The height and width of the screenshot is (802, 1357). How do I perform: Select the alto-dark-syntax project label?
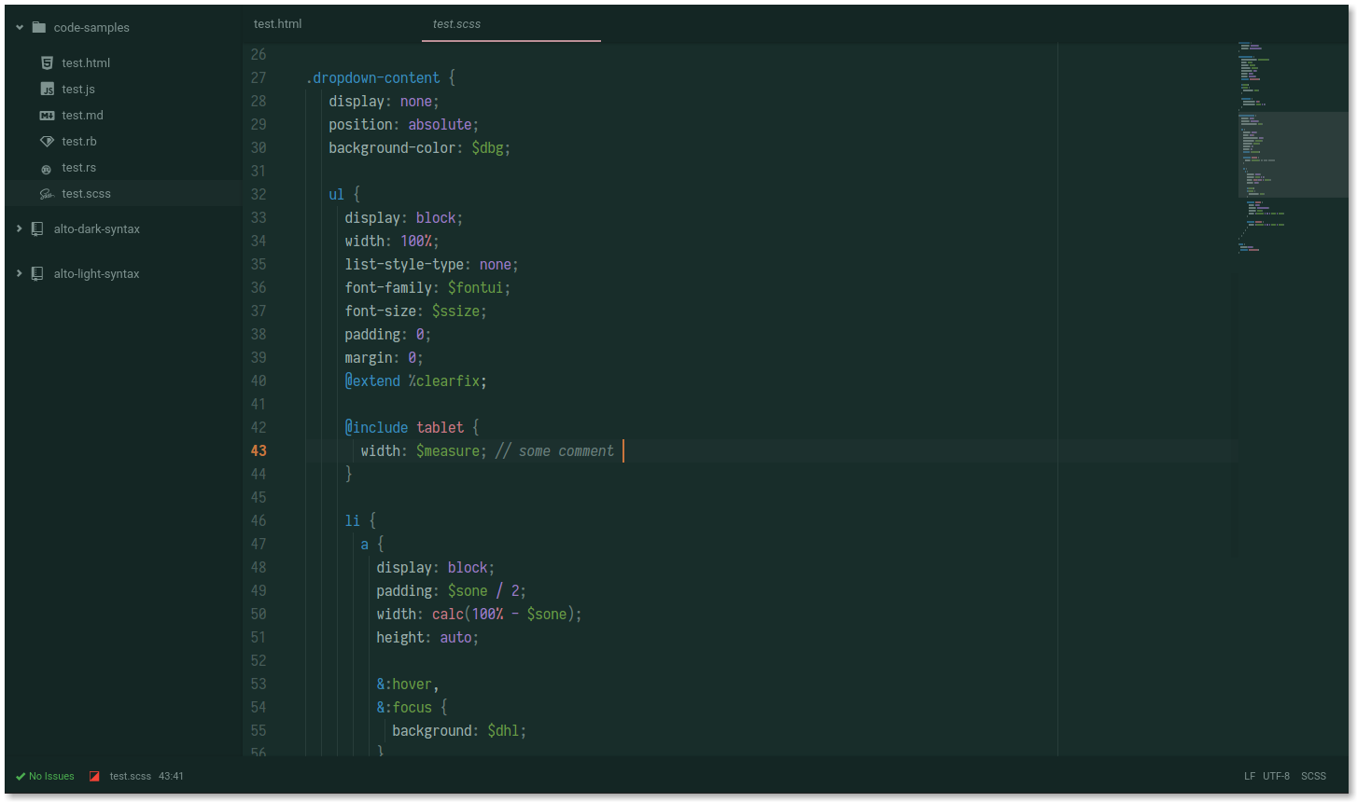pos(97,228)
